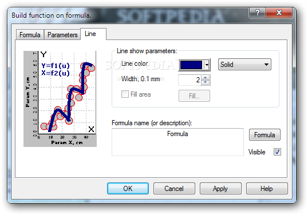308x215 pixels.
Task: Click the line width value field
Action: tap(189, 80)
